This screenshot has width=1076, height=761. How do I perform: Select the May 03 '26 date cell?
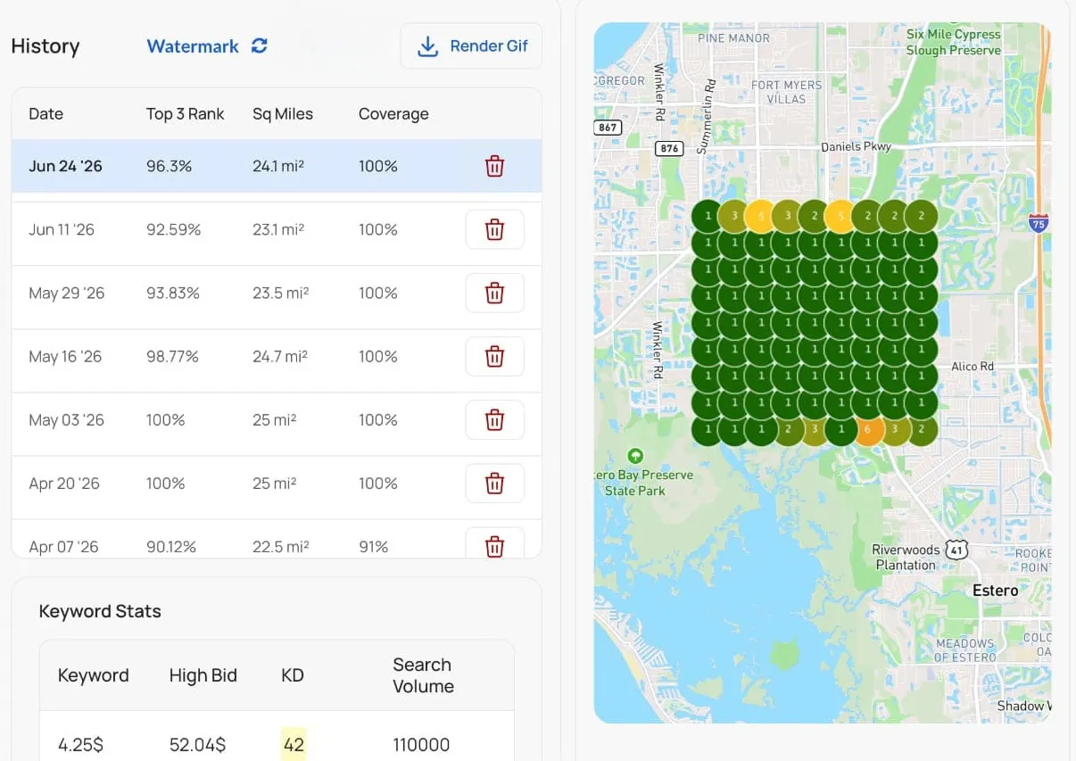(x=67, y=419)
